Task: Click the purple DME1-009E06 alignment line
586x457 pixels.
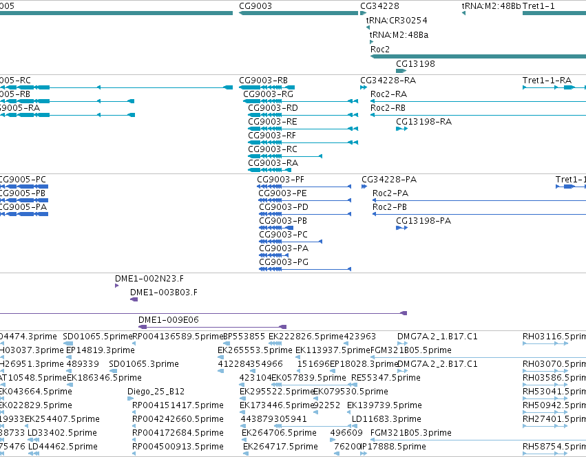Action: [212, 327]
